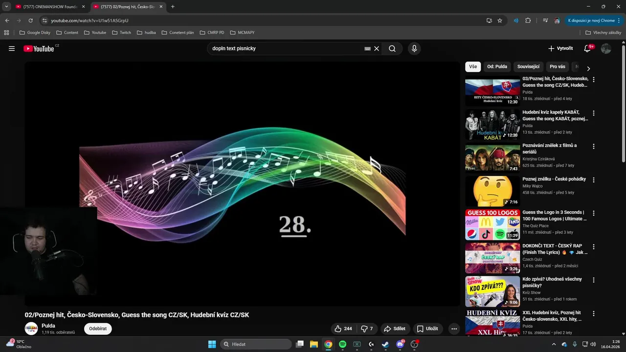
Task: Open the Chrome apps grid in bookmarks bar
Action: click(x=6, y=32)
